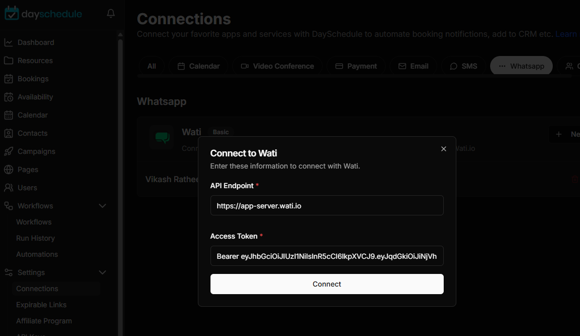Viewport: 580px width, 336px height.
Task: Select the SMS tab
Action: click(463, 66)
